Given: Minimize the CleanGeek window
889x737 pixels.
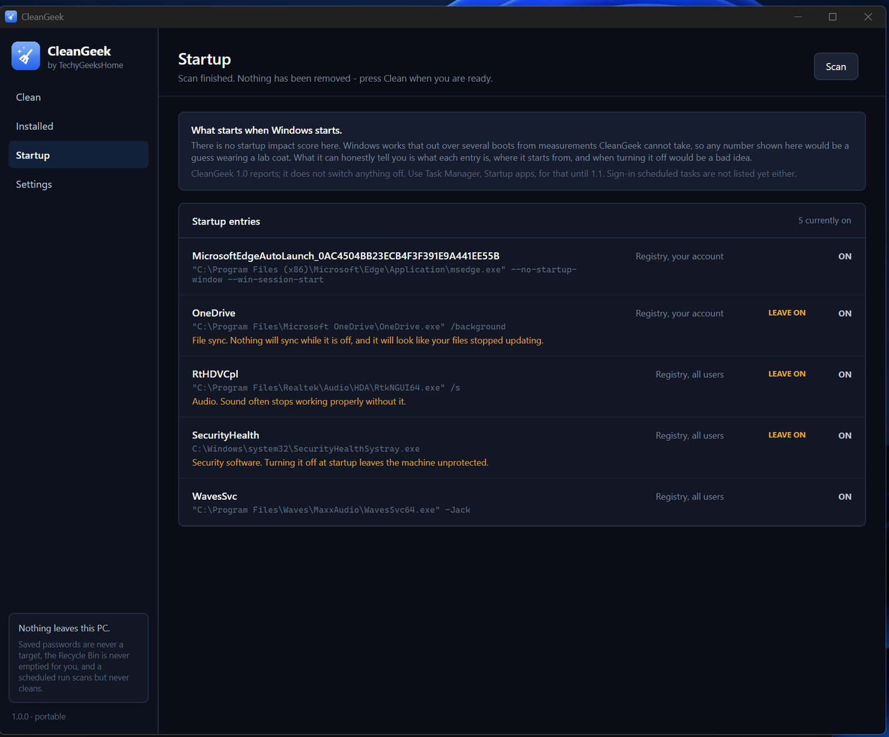Looking at the screenshot, I should [798, 17].
